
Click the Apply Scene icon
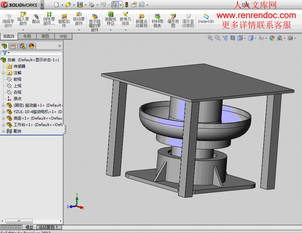tap(280, 38)
